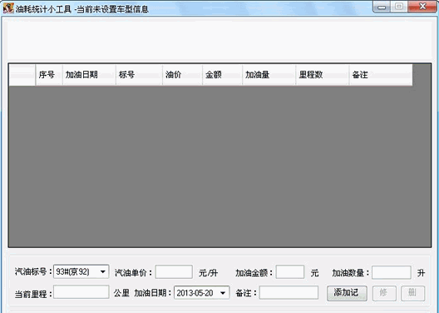Open the 汽油标号 fuel grade dropdown
Screen dimensions: 439x313
(81, 271)
